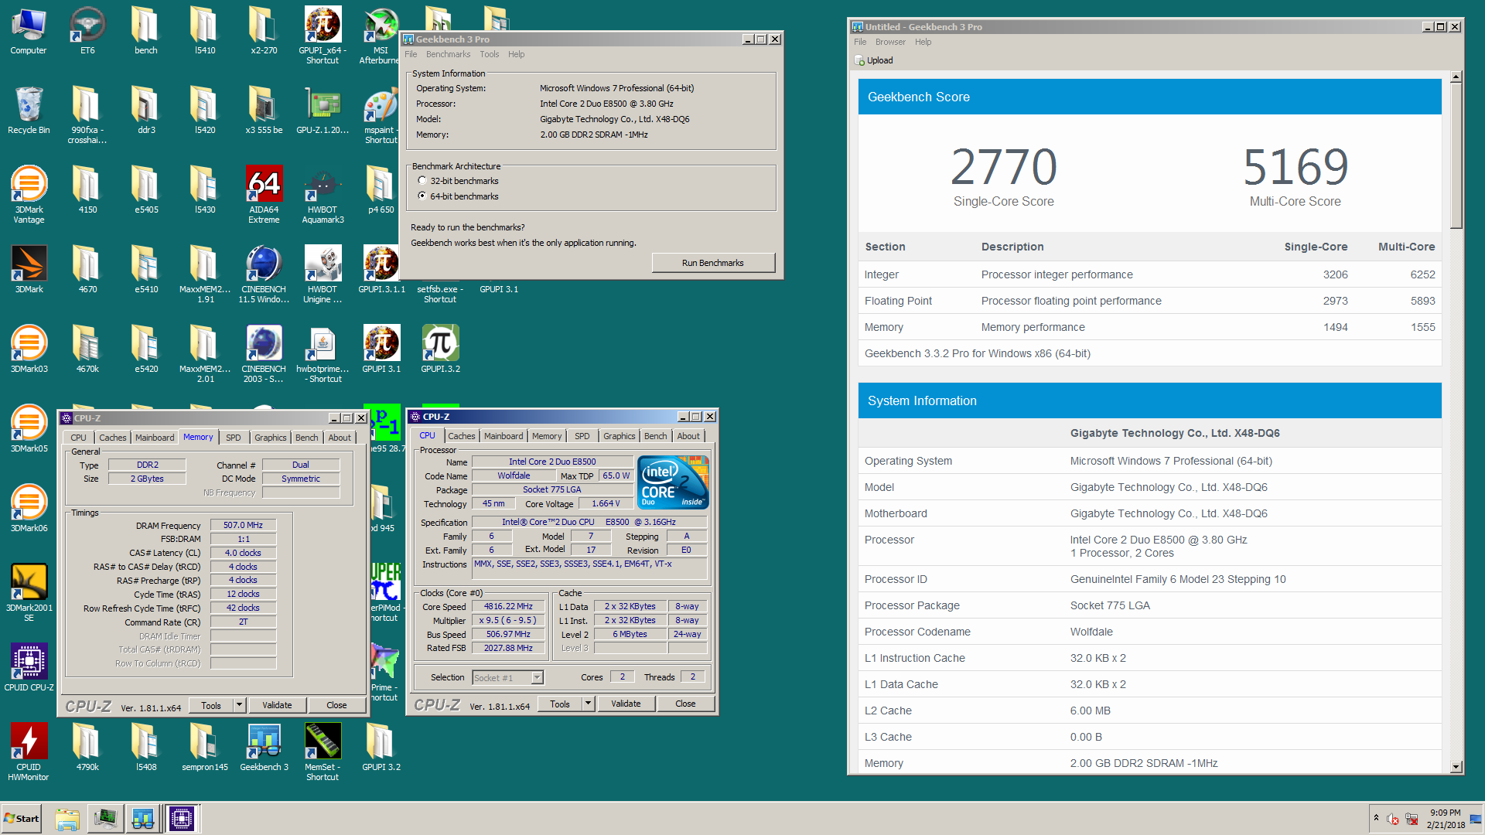Open the Recycle Bin
The image size is (1485, 835).
point(29,111)
